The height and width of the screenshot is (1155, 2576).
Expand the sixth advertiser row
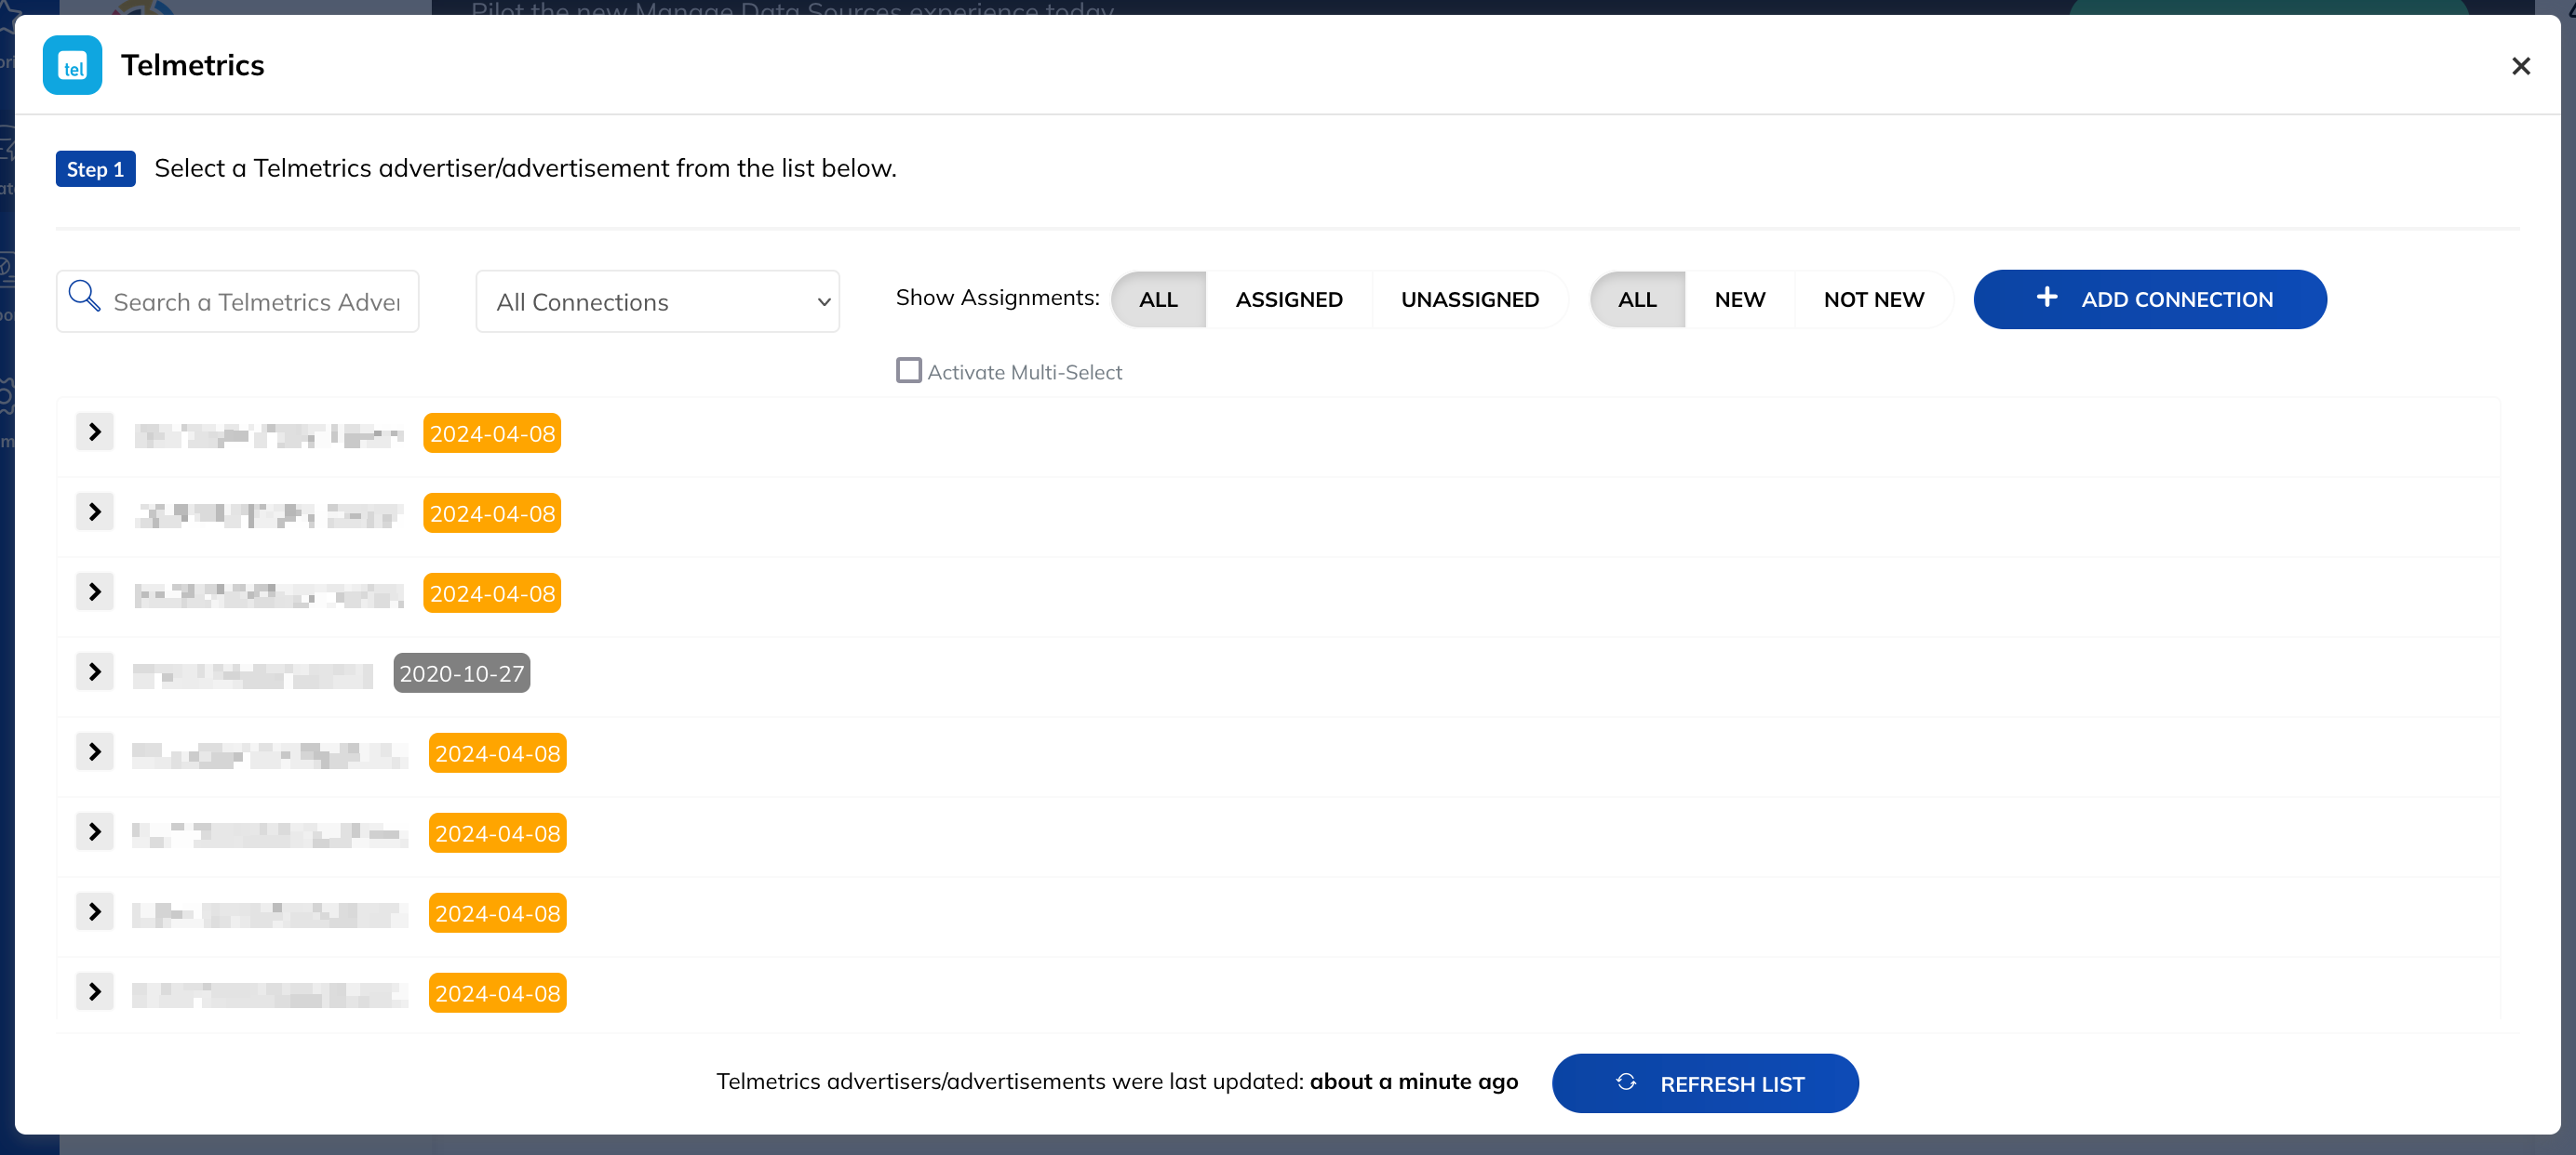pyautogui.click(x=95, y=832)
